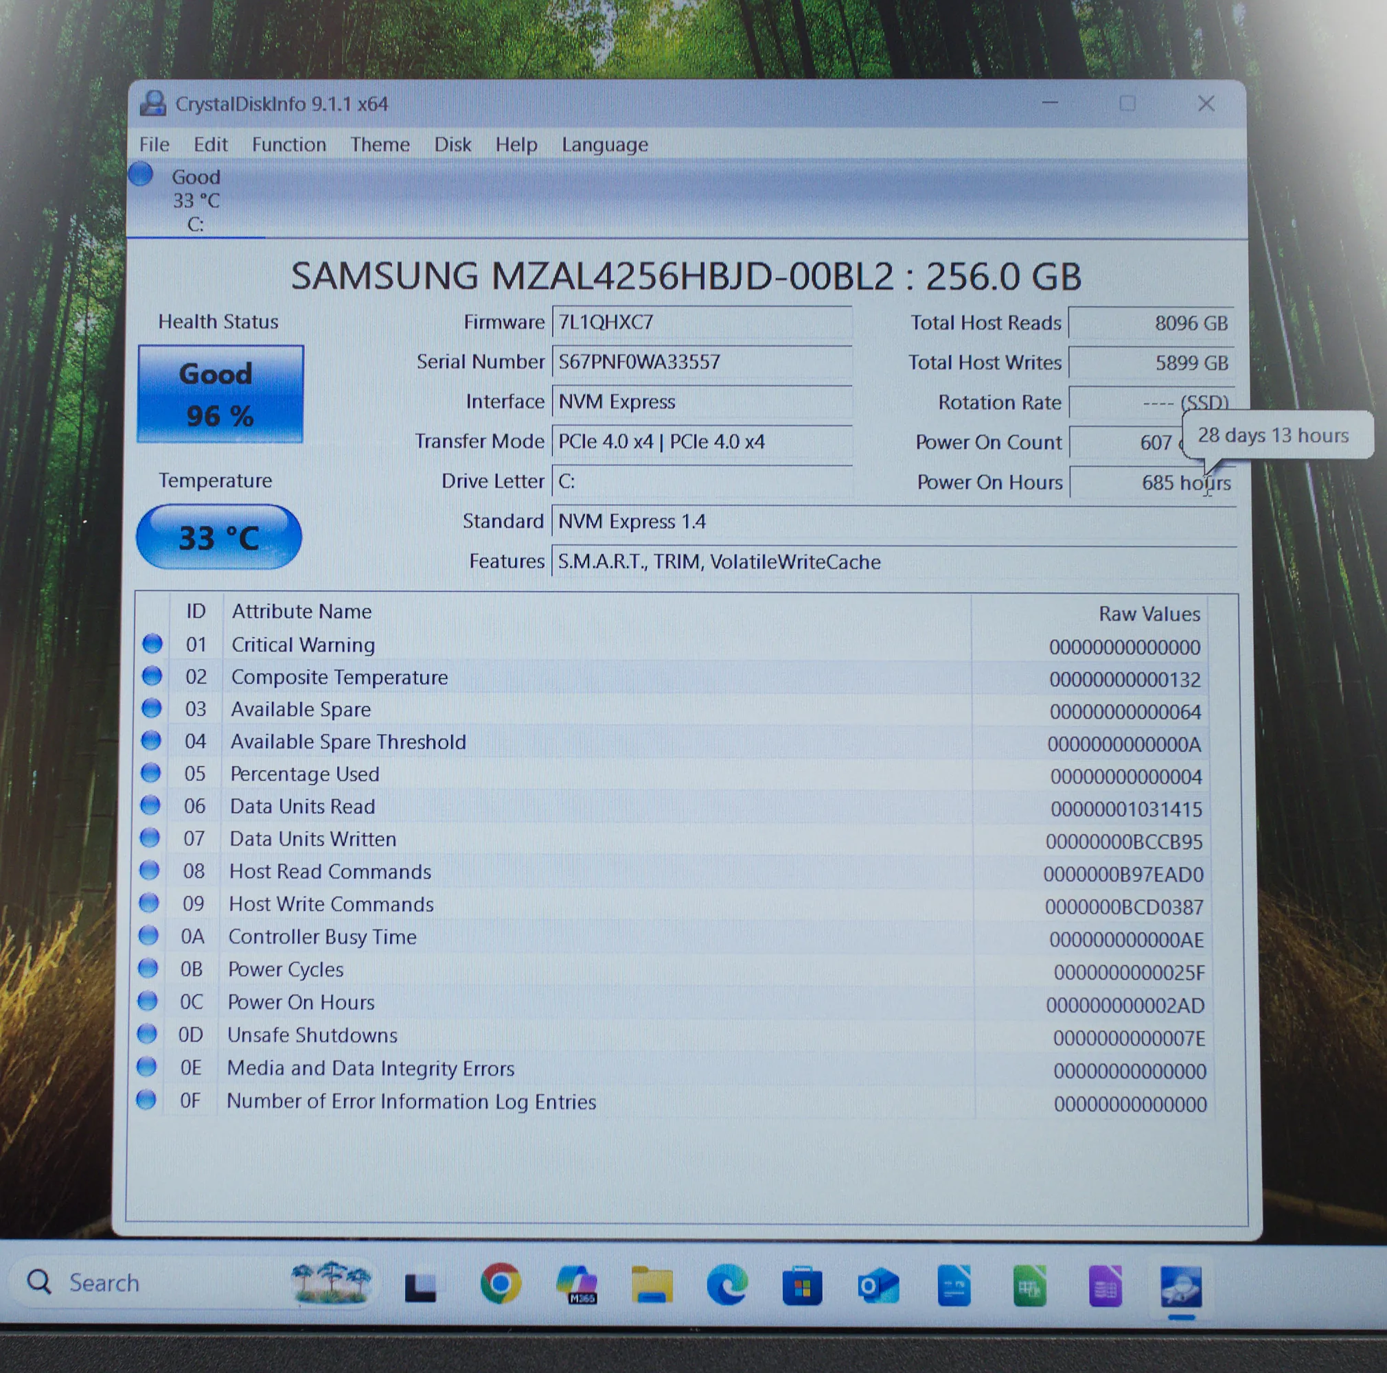Open the Disk menu
This screenshot has height=1373, width=1387.
tap(452, 145)
